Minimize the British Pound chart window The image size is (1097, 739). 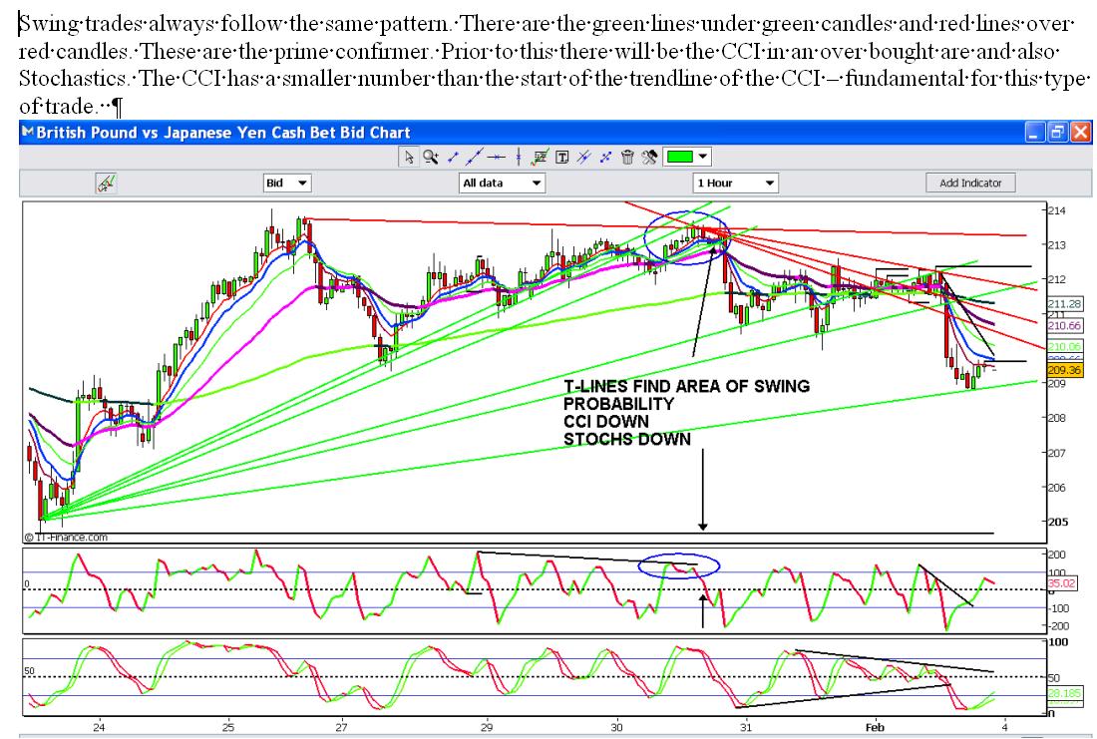click(x=1035, y=132)
